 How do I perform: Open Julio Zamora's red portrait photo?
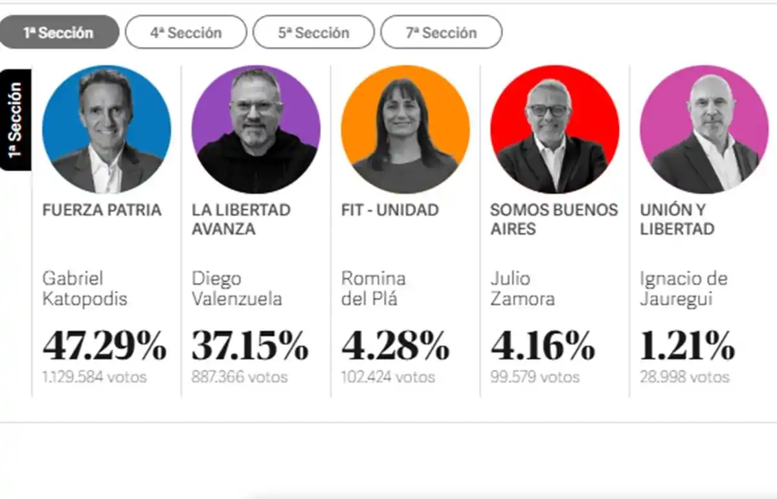pos(554,128)
